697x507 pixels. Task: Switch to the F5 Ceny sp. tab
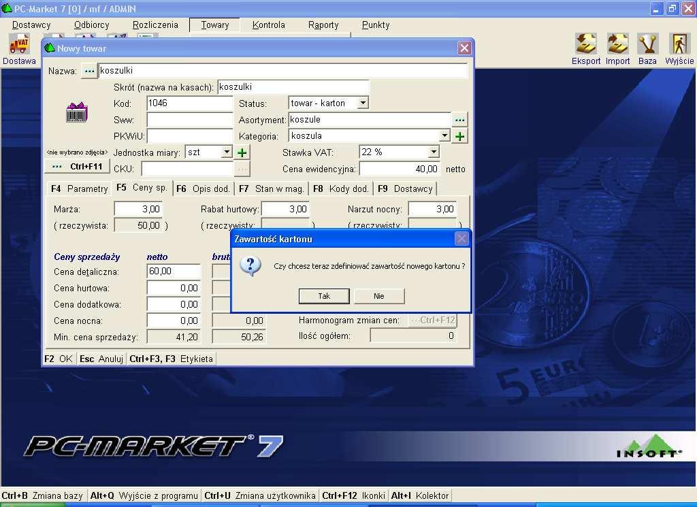pos(142,188)
